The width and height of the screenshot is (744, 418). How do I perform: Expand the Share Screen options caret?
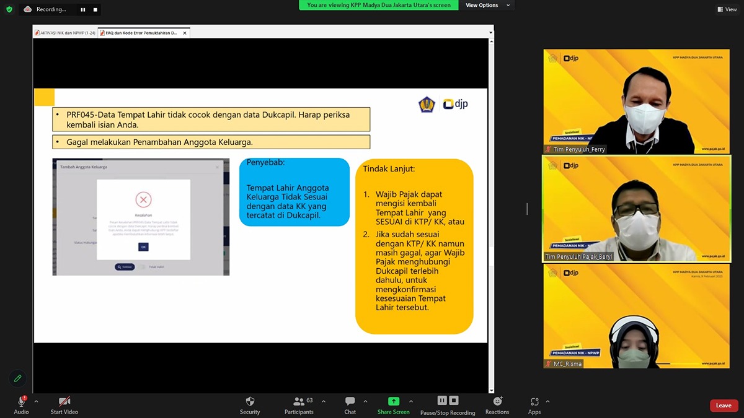[410, 401]
